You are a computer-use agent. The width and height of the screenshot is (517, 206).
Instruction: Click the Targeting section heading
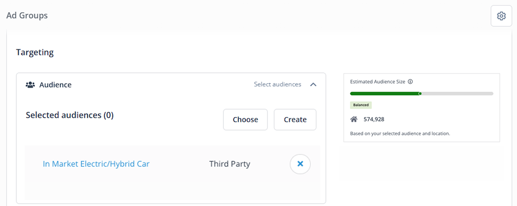(x=35, y=52)
